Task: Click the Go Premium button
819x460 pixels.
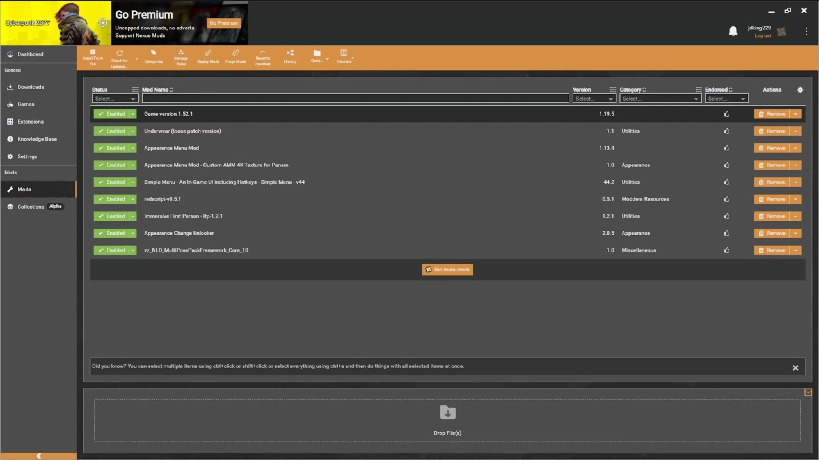Action: [x=224, y=23]
